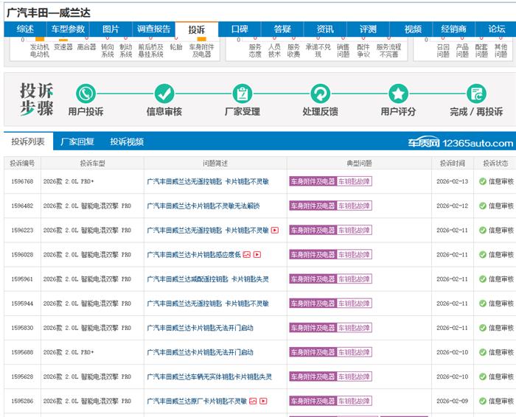Click 车钥匙故障 tag on complaint 1595961
The width and height of the screenshot is (516, 417).
[x=355, y=279]
